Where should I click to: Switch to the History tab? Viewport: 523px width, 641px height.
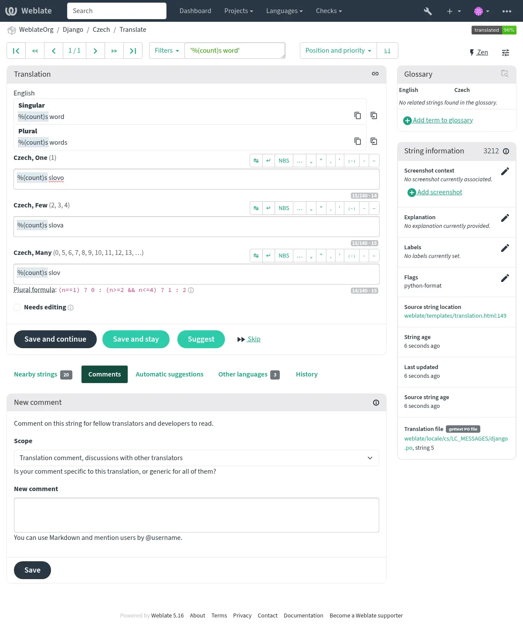point(306,374)
